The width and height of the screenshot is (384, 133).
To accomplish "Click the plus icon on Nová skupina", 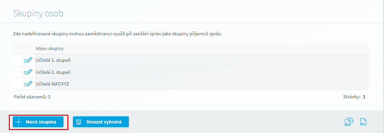I will click(x=19, y=122).
